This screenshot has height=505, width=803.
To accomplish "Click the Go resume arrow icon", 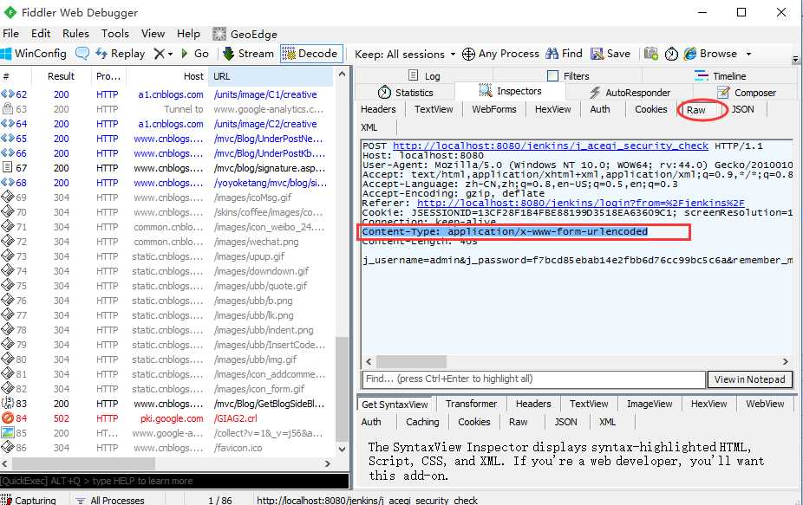I will pos(185,53).
